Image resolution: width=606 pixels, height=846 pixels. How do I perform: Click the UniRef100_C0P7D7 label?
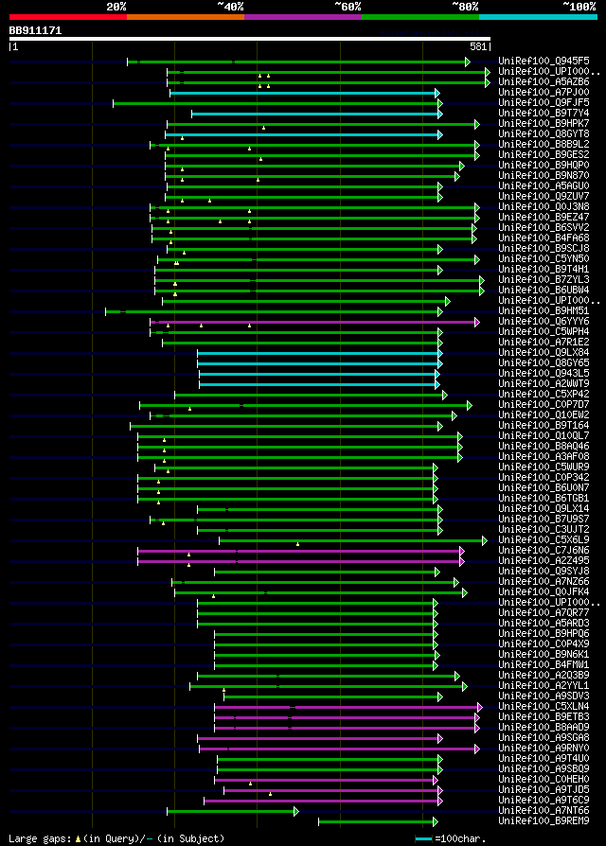[x=544, y=405]
